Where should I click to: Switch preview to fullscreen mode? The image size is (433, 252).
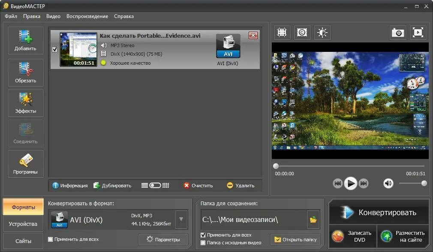pyautogui.click(x=418, y=33)
